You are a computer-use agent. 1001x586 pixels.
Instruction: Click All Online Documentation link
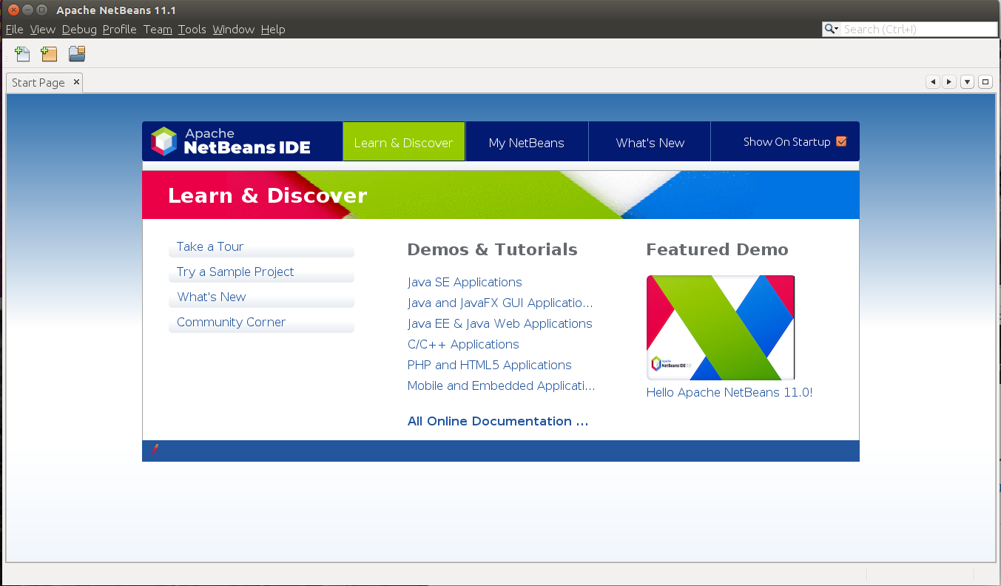pos(498,421)
